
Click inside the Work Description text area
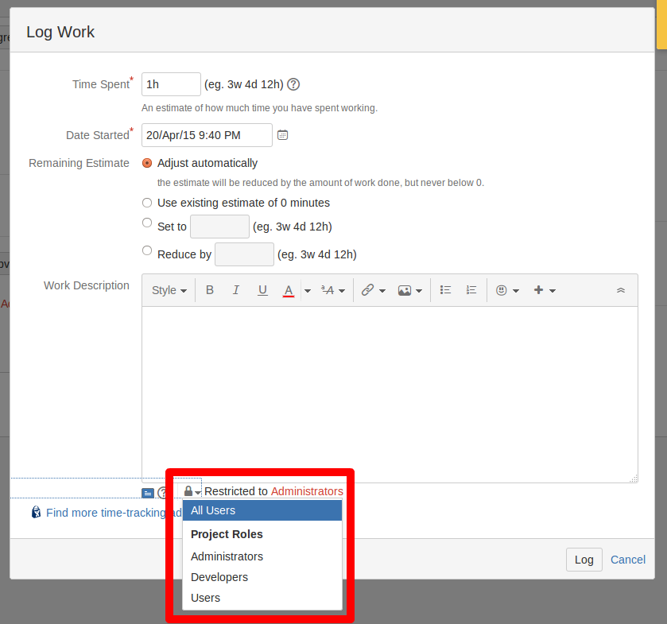(390, 394)
